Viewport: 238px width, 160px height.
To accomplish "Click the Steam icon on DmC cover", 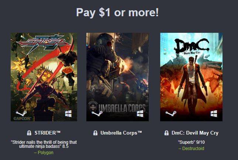I will (171, 114).
